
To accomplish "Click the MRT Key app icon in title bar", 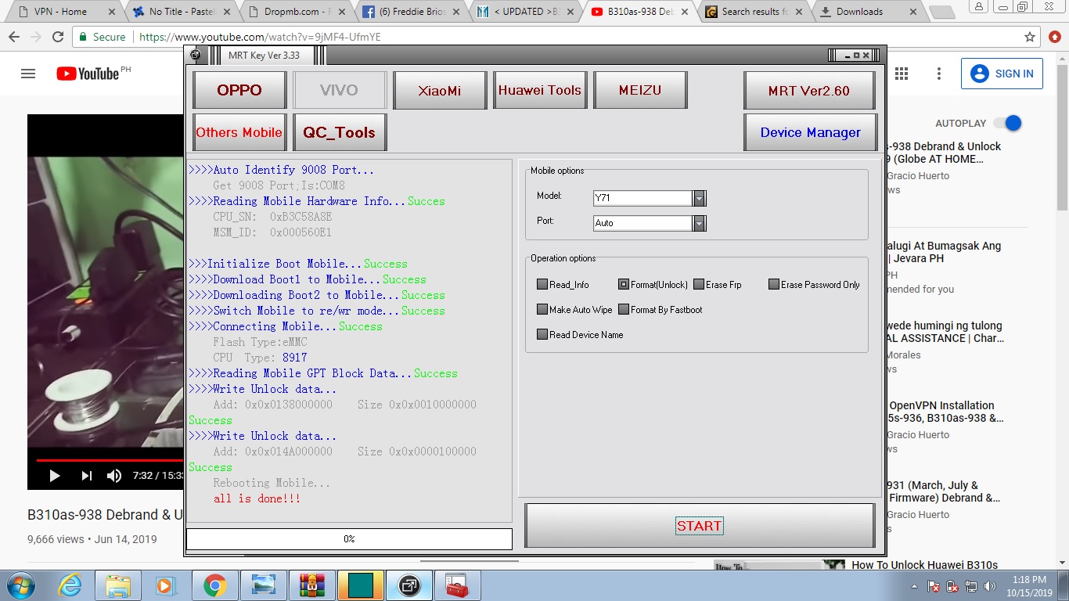I will 195,55.
